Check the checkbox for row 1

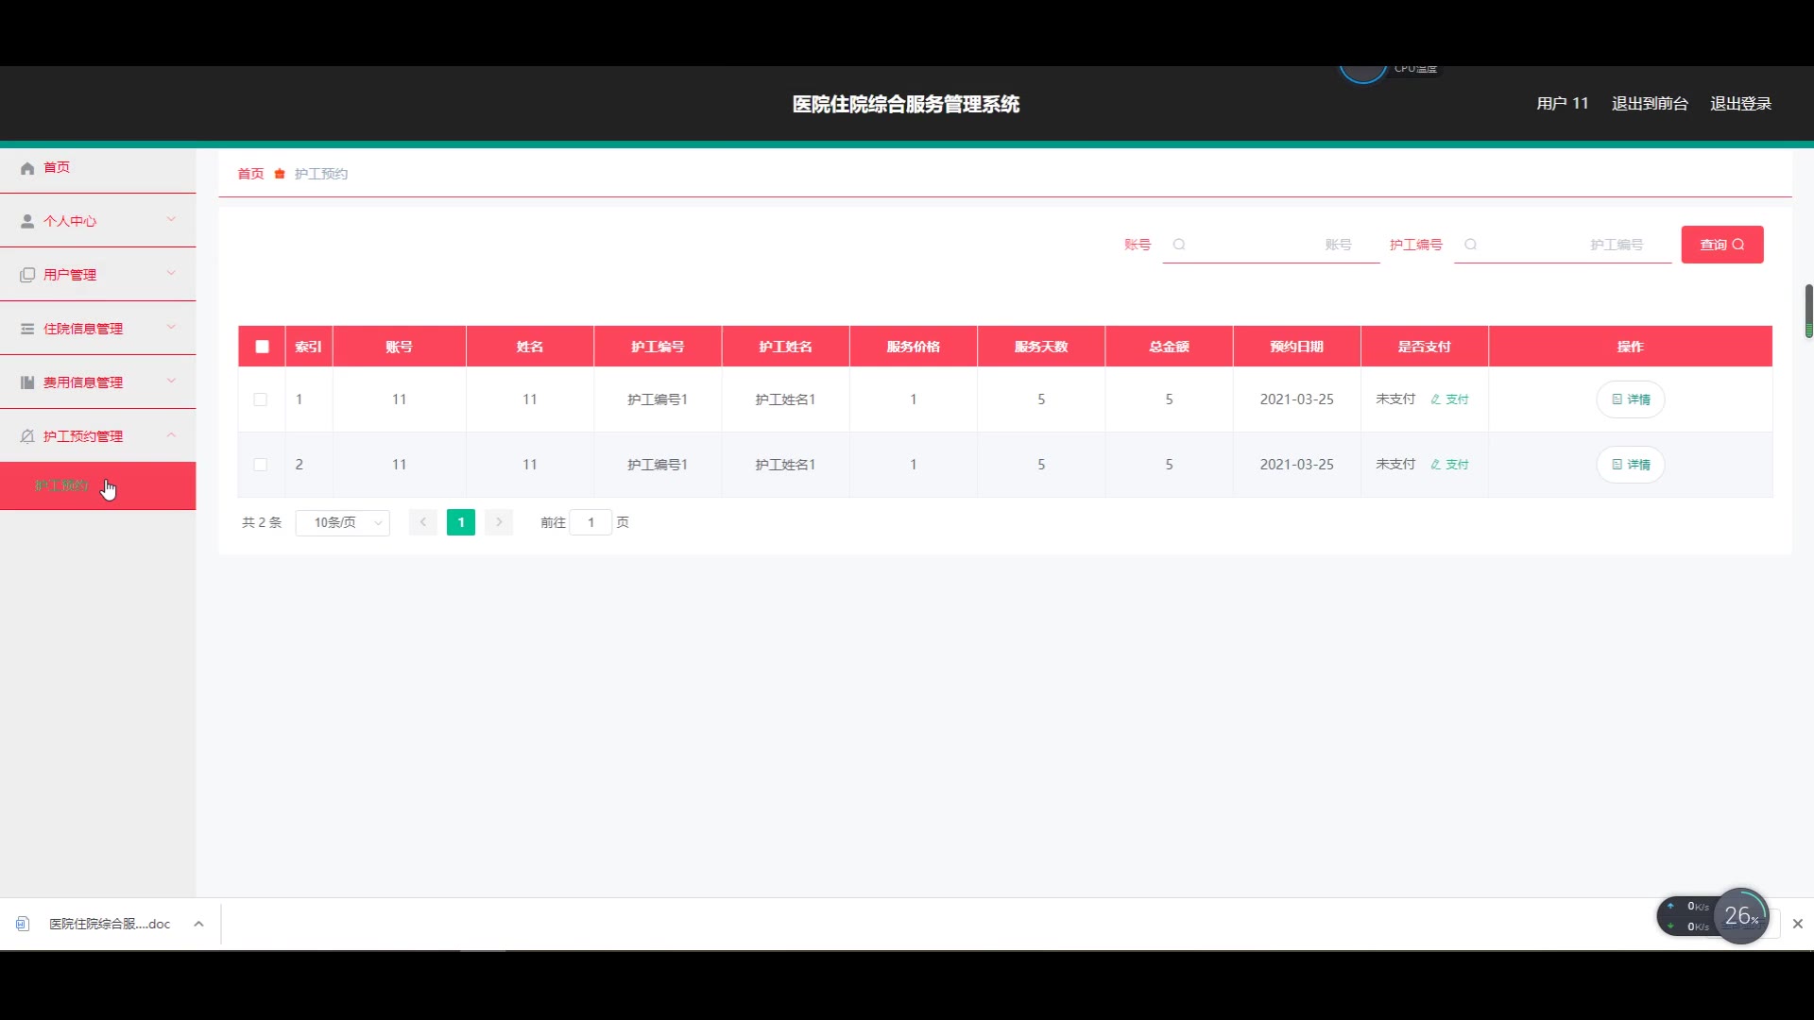tap(261, 399)
